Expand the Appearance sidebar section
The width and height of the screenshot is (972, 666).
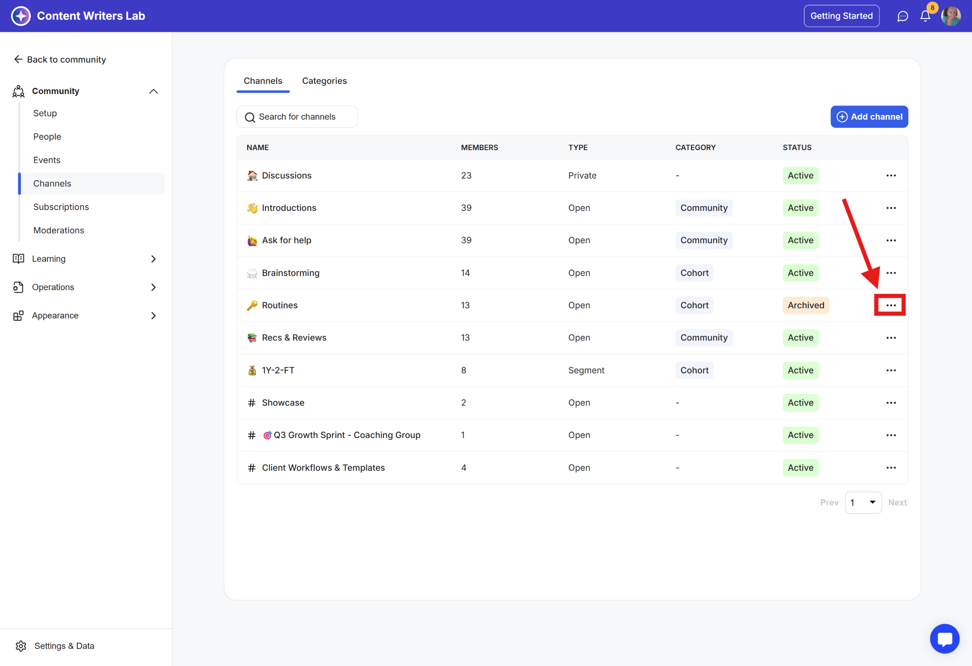[153, 315]
